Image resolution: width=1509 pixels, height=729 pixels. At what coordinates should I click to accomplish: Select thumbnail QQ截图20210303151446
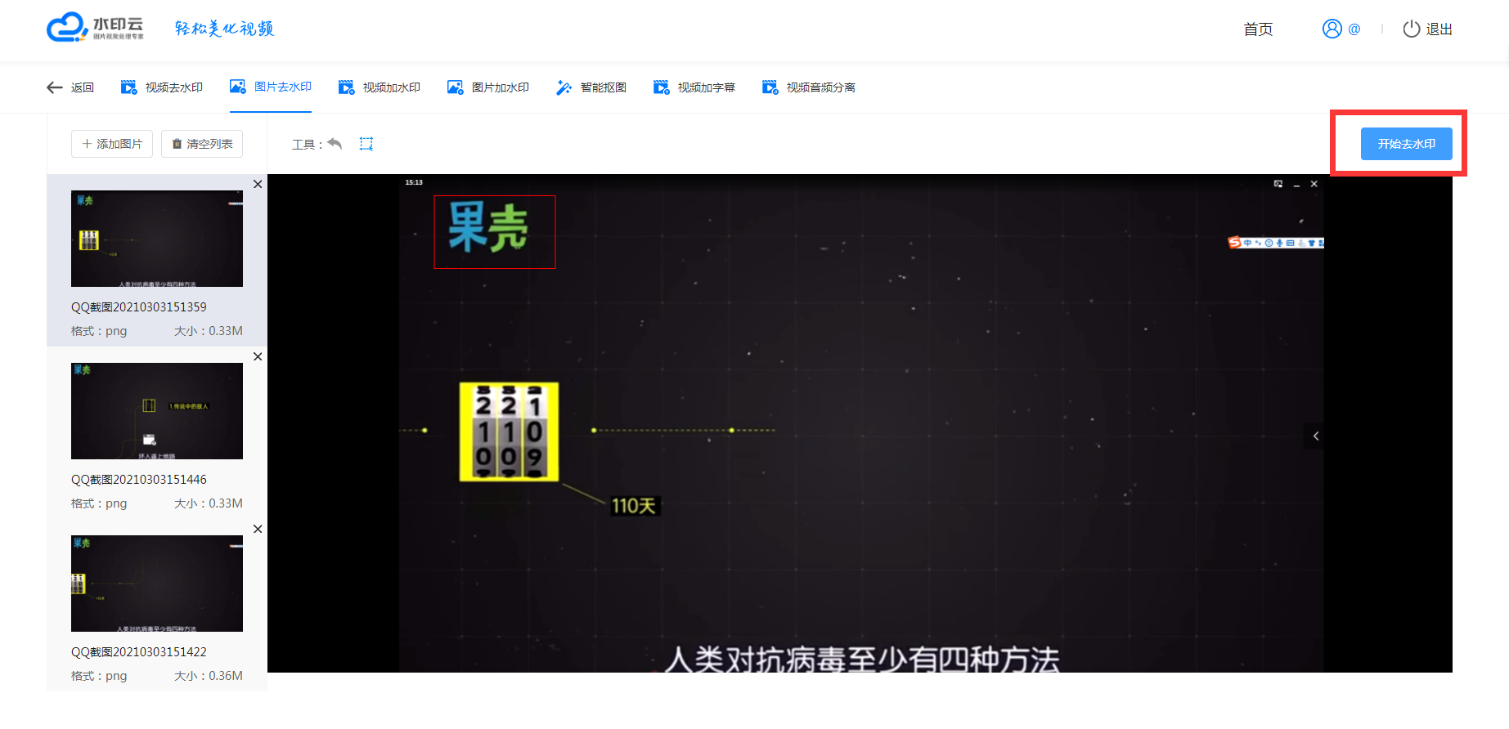[x=157, y=411]
